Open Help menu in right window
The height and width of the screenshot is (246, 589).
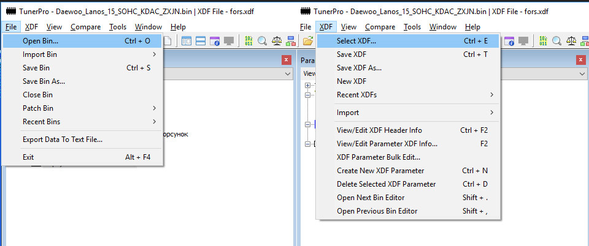click(x=472, y=27)
